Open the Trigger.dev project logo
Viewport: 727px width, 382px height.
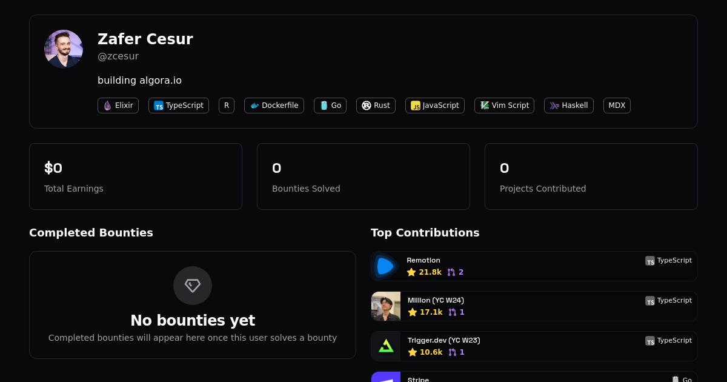coord(386,346)
